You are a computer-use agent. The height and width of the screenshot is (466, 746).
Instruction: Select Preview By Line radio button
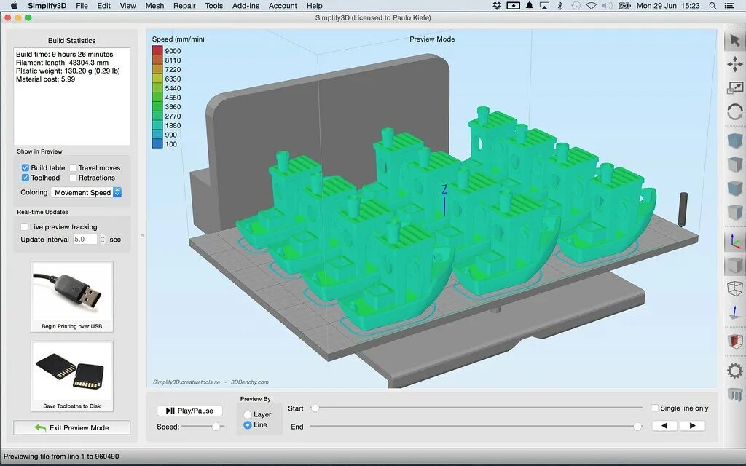click(248, 425)
